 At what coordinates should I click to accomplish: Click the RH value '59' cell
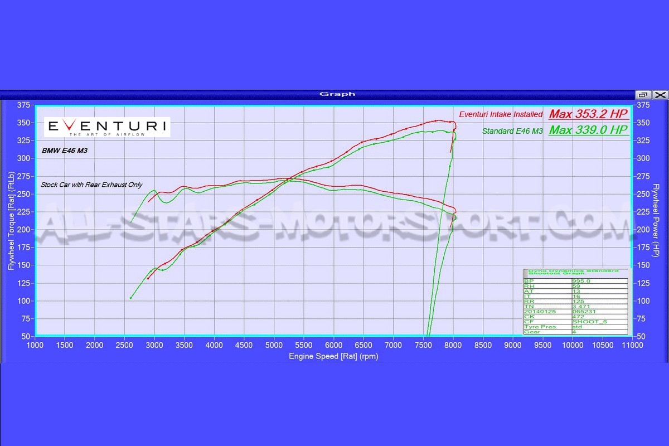click(600, 286)
